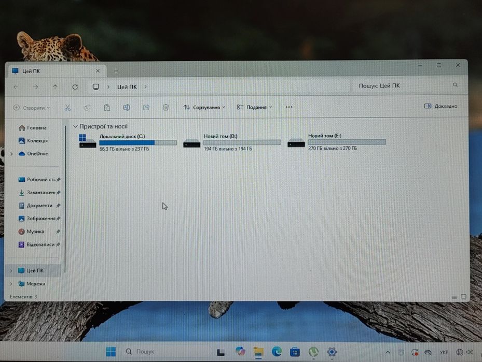Go forward with the right arrow

(36, 87)
